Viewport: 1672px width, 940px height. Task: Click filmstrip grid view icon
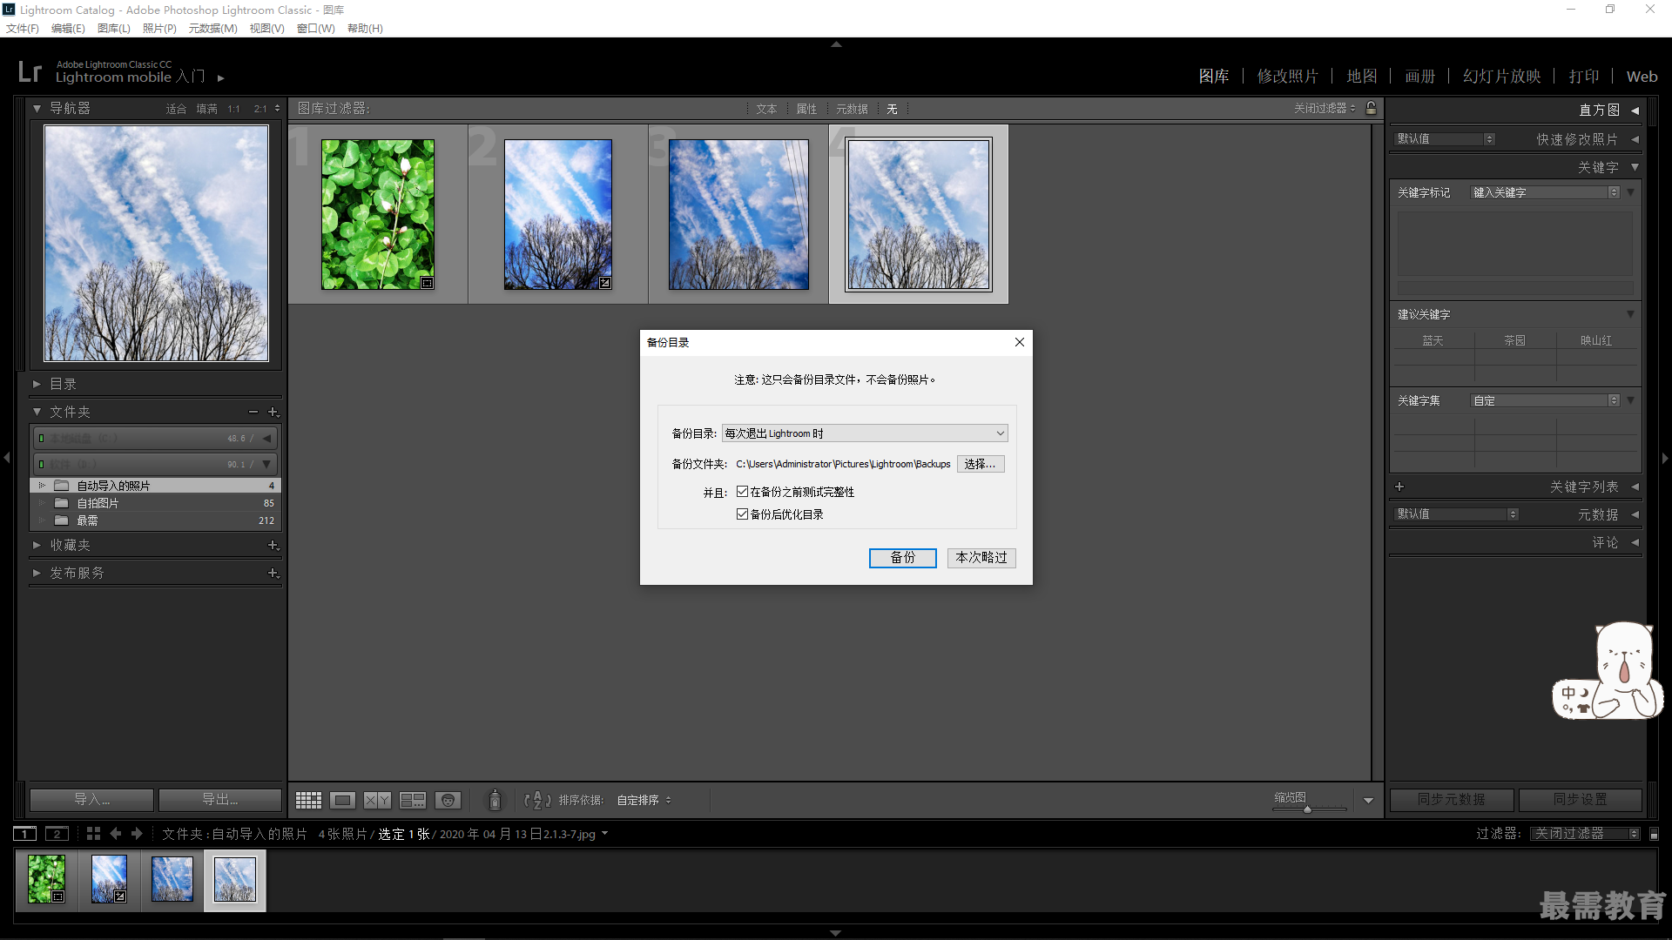point(93,834)
